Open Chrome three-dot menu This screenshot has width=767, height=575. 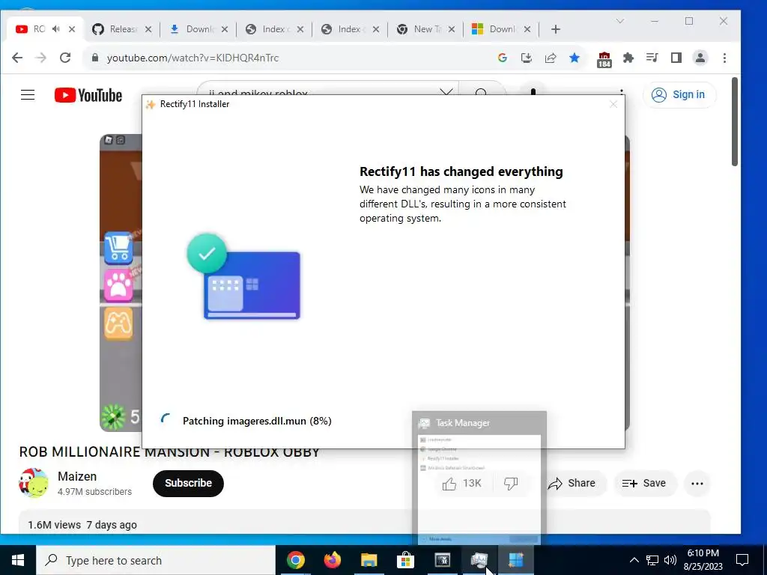point(724,58)
